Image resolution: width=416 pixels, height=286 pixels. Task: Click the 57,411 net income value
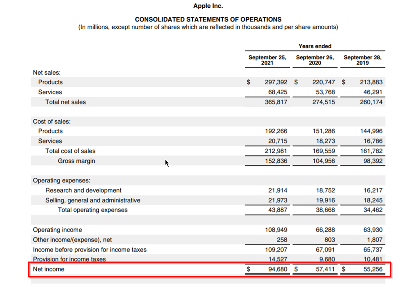[325, 269]
